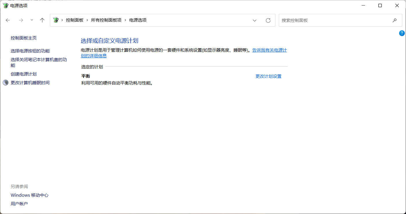The width and height of the screenshot is (406, 214).
Task: Open Windows 移动中心 link
Action: click(29, 195)
